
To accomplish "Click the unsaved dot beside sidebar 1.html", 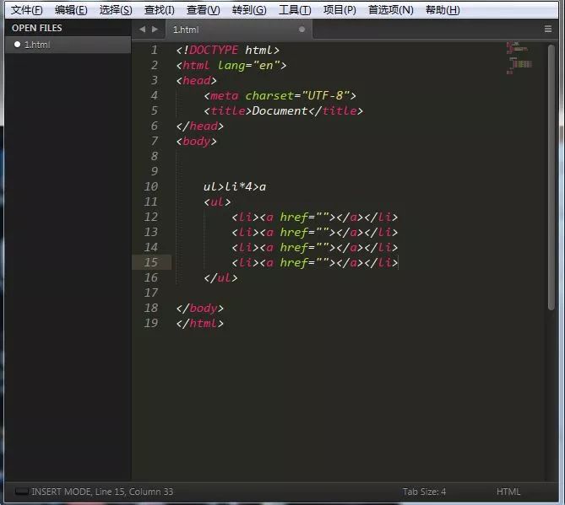I will (x=17, y=45).
